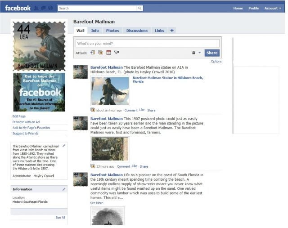Click in the Search field
The image size is (288, 228).
(x=97, y=8)
